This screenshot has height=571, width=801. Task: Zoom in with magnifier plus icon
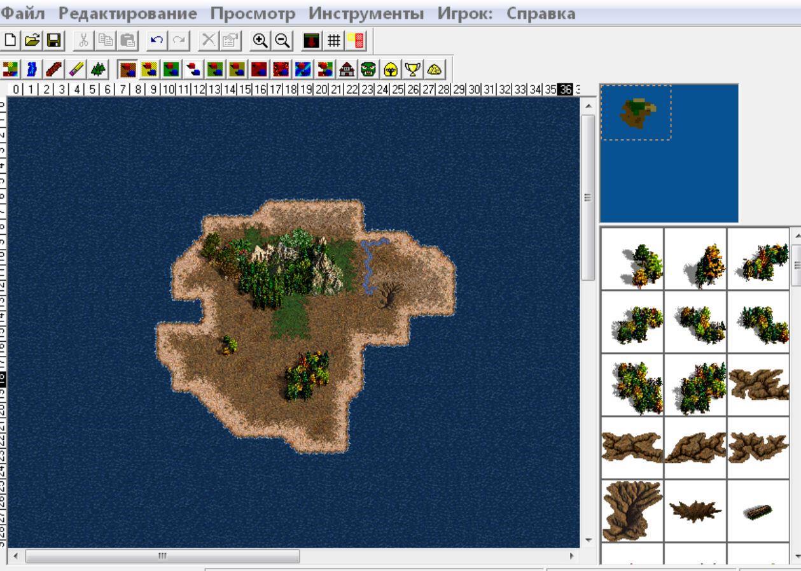click(261, 40)
